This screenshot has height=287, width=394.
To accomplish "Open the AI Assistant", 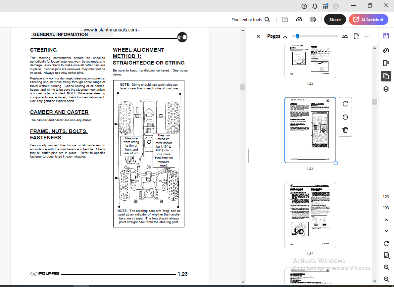I will point(369,20).
